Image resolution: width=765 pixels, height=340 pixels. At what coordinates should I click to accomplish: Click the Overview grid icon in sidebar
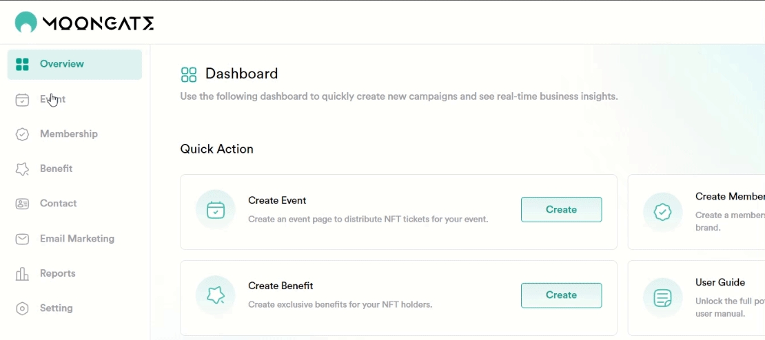22,64
